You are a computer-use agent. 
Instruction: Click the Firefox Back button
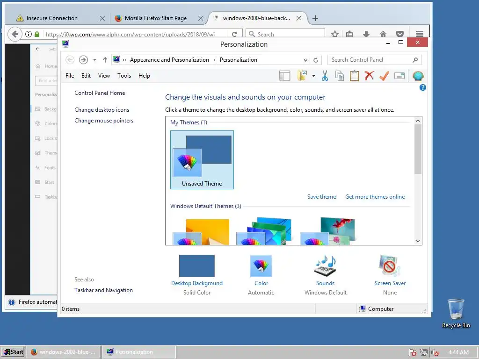tap(15, 34)
